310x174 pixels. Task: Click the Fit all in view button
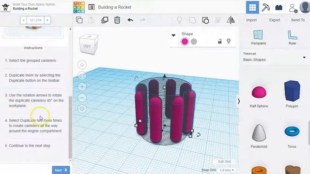[82, 75]
